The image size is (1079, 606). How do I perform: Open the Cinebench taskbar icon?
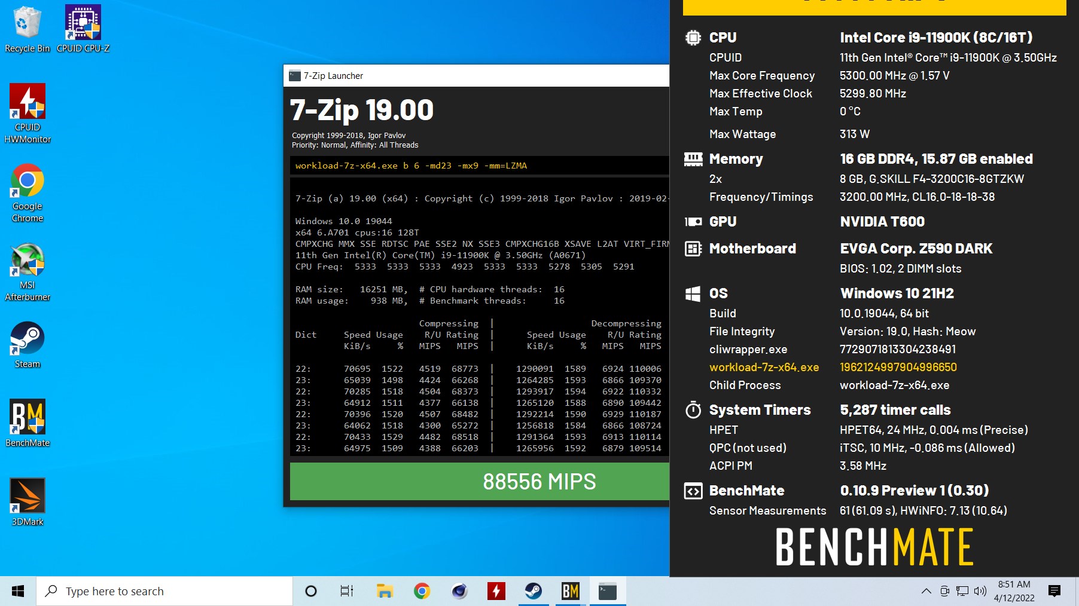pyautogui.click(x=459, y=591)
